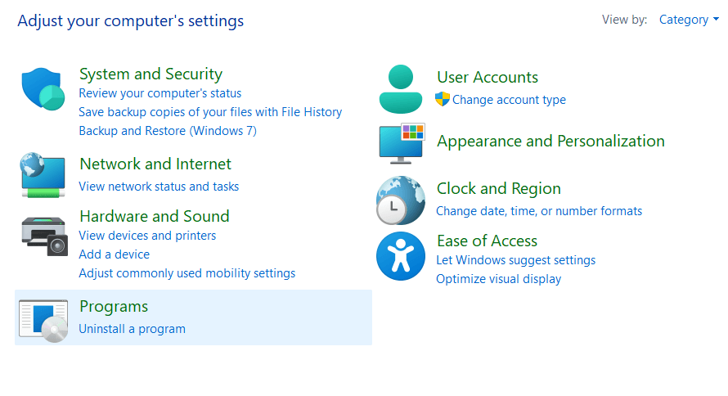Open Save backup copies with File History
The image size is (728, 396).
210,112
